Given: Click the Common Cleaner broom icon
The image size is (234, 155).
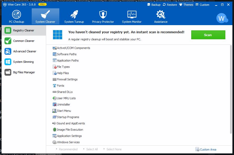Looking at the screenshot, I should coord(8,41).
